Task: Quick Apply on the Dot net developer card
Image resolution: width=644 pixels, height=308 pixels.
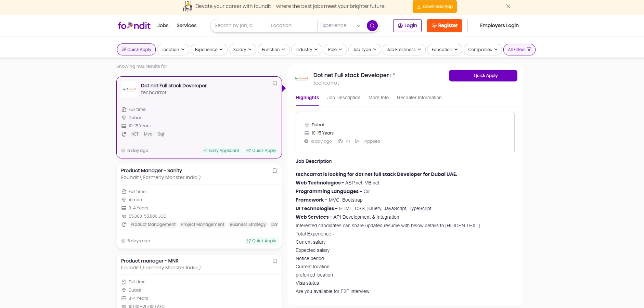Action: coord(261,151)
